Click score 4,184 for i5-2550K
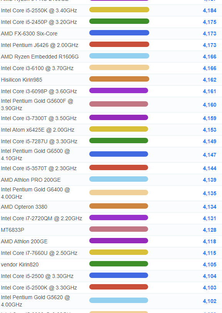The image size is (222, 313). tap(209, 10)
